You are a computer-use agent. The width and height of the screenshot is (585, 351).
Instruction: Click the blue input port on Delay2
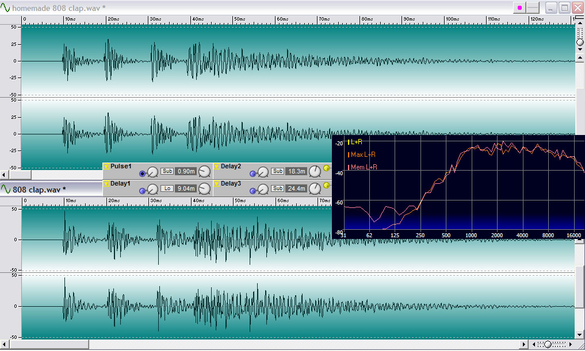click(x=253, y=172)
